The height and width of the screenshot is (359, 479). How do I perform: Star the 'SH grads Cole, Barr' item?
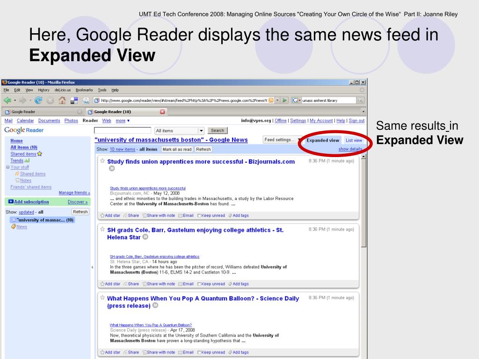pyautogui.click(x=102, y=229)
